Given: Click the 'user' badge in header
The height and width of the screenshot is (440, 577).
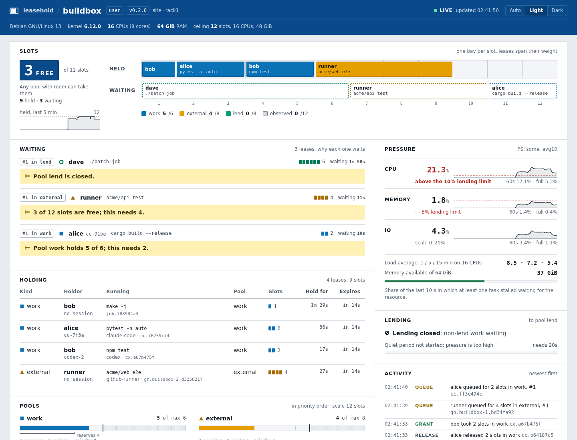Looking at the screenshot, I should coord(115,10).
